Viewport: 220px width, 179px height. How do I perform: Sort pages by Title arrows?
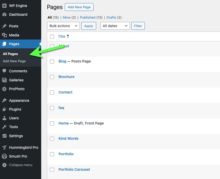pos(68,36)
